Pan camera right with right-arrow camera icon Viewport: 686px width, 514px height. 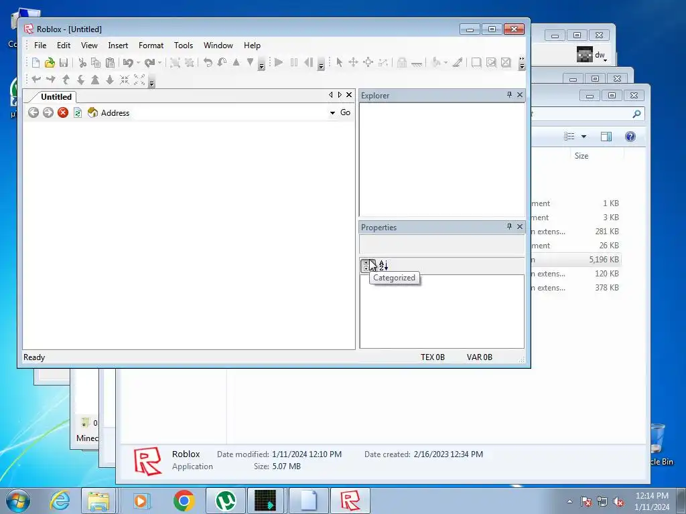(x=51, y=80)
